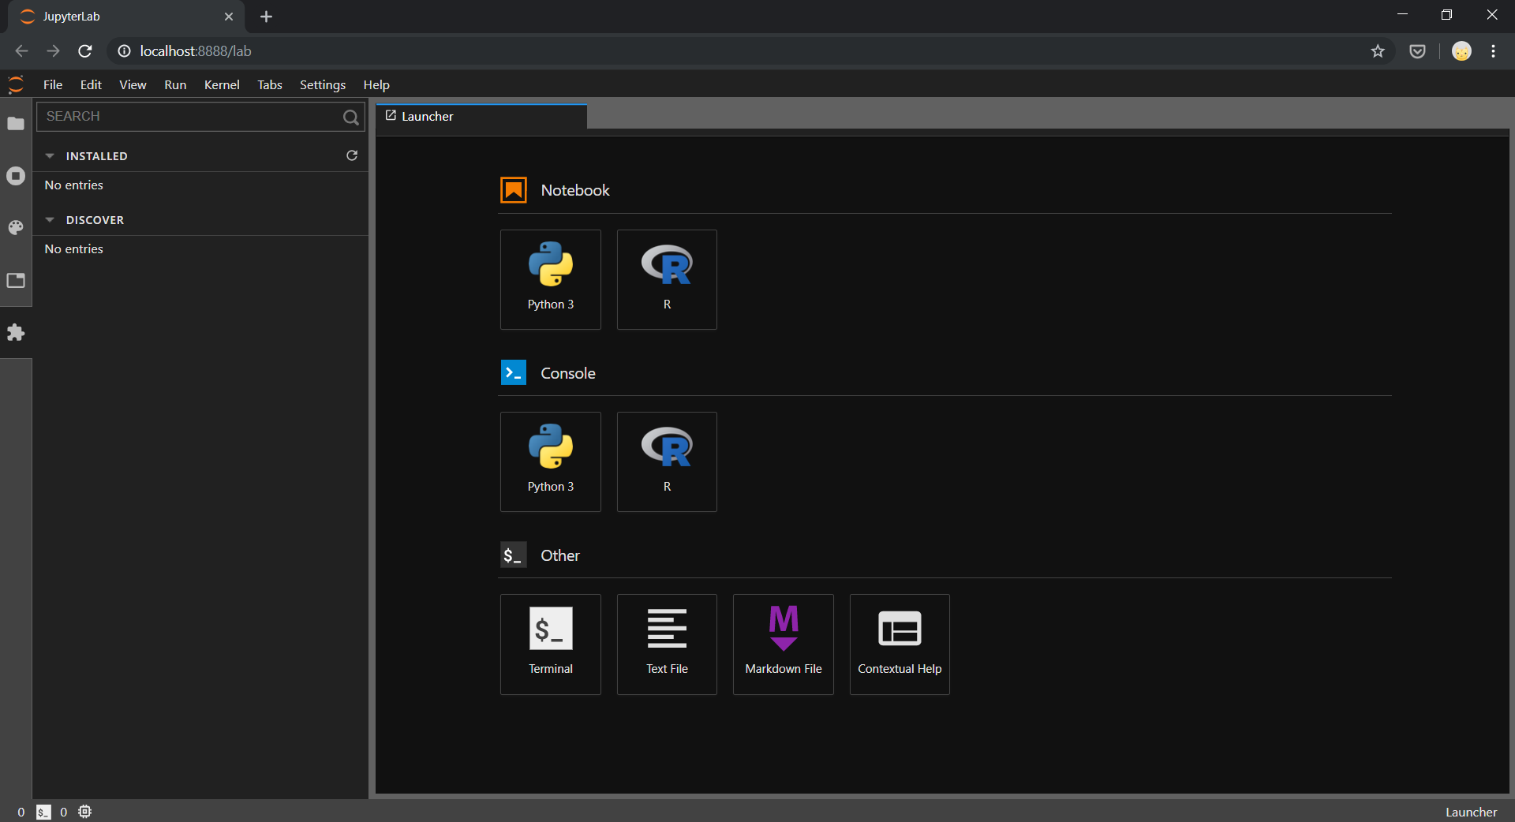View site information icon in address bar
This screenshot has width=1515, height=822.
click(x=124, y=51)
